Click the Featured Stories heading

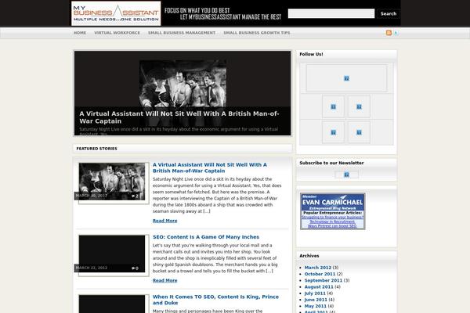pyautogui.click(x=96, y=149)
